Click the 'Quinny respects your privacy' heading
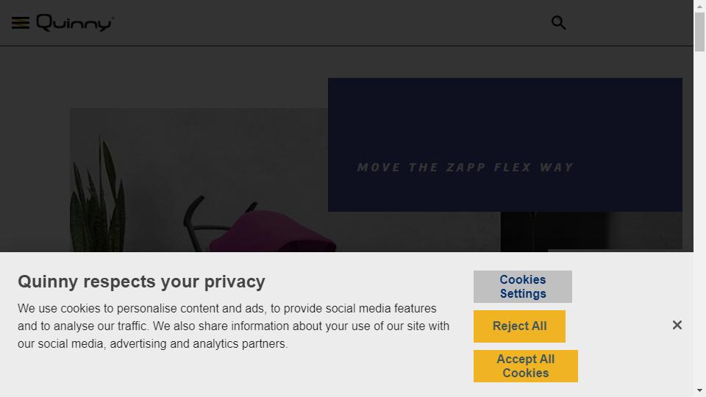Screen dimensions: 706x397 tap(141, 282)
